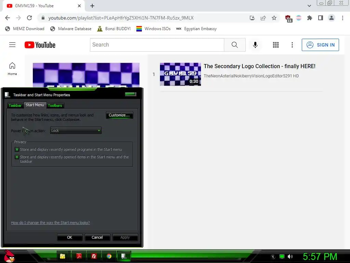Screen dimensions: 350x263
Task: Click the 5:57 PM clock
Action: tap(320, 257)
